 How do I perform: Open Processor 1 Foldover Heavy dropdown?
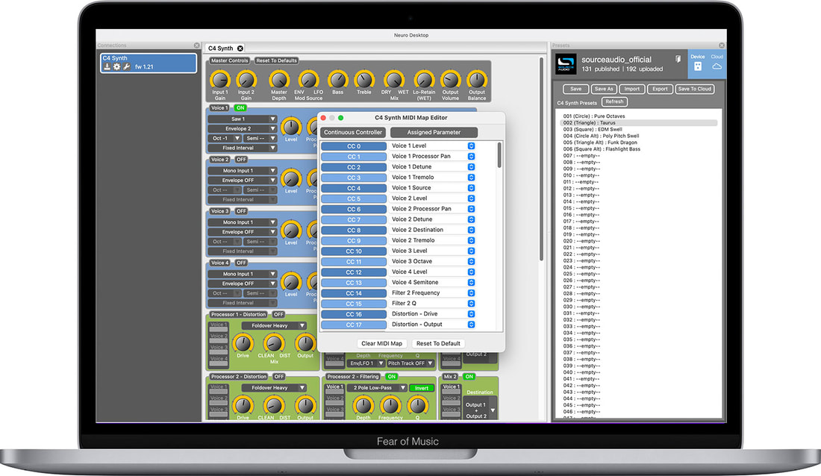(x=274, y=325)
